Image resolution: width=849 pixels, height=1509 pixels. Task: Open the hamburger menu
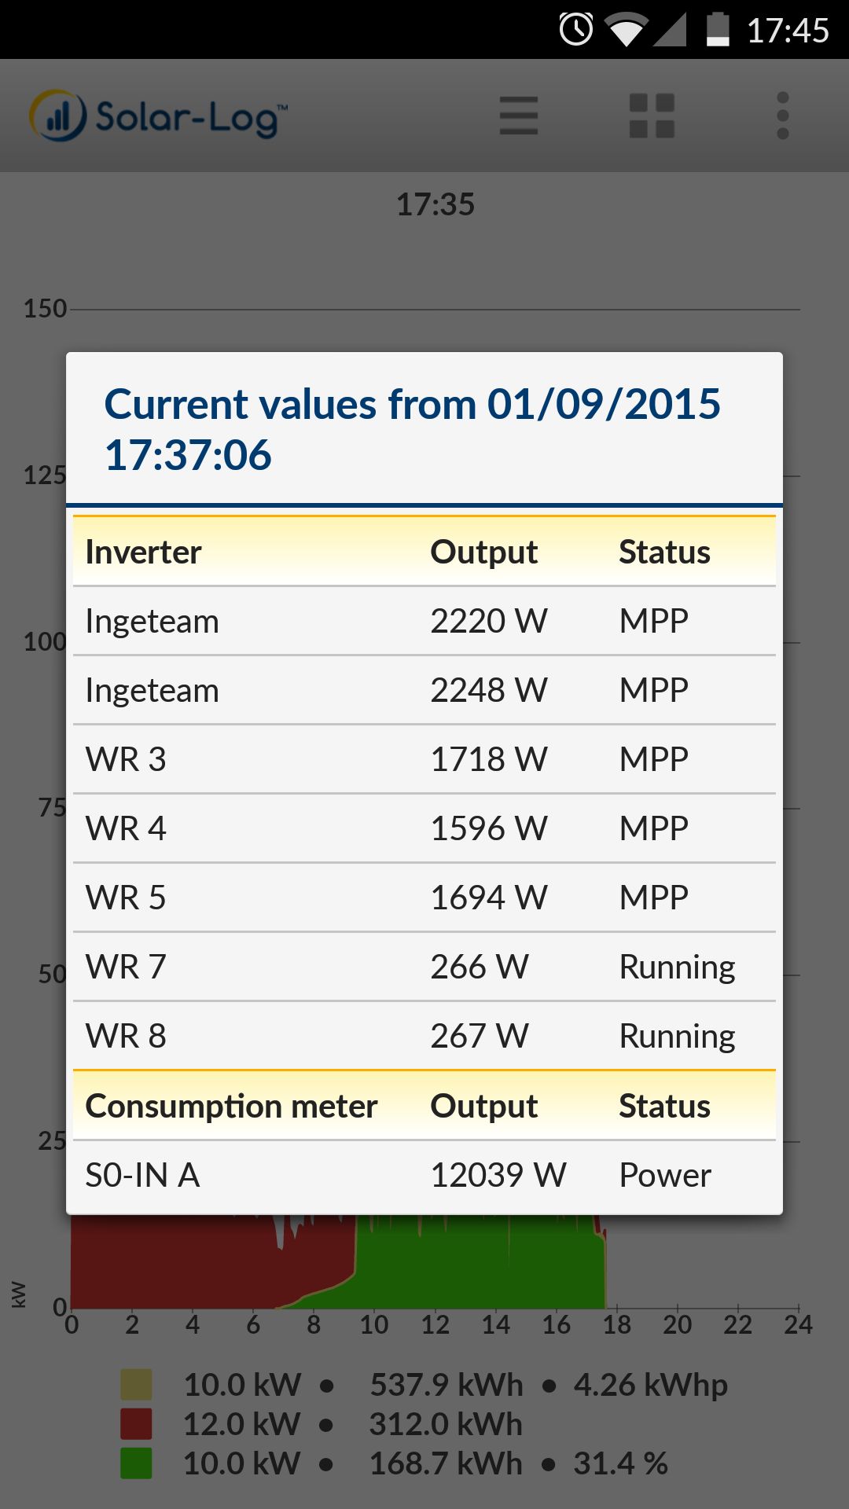[519, 116]
